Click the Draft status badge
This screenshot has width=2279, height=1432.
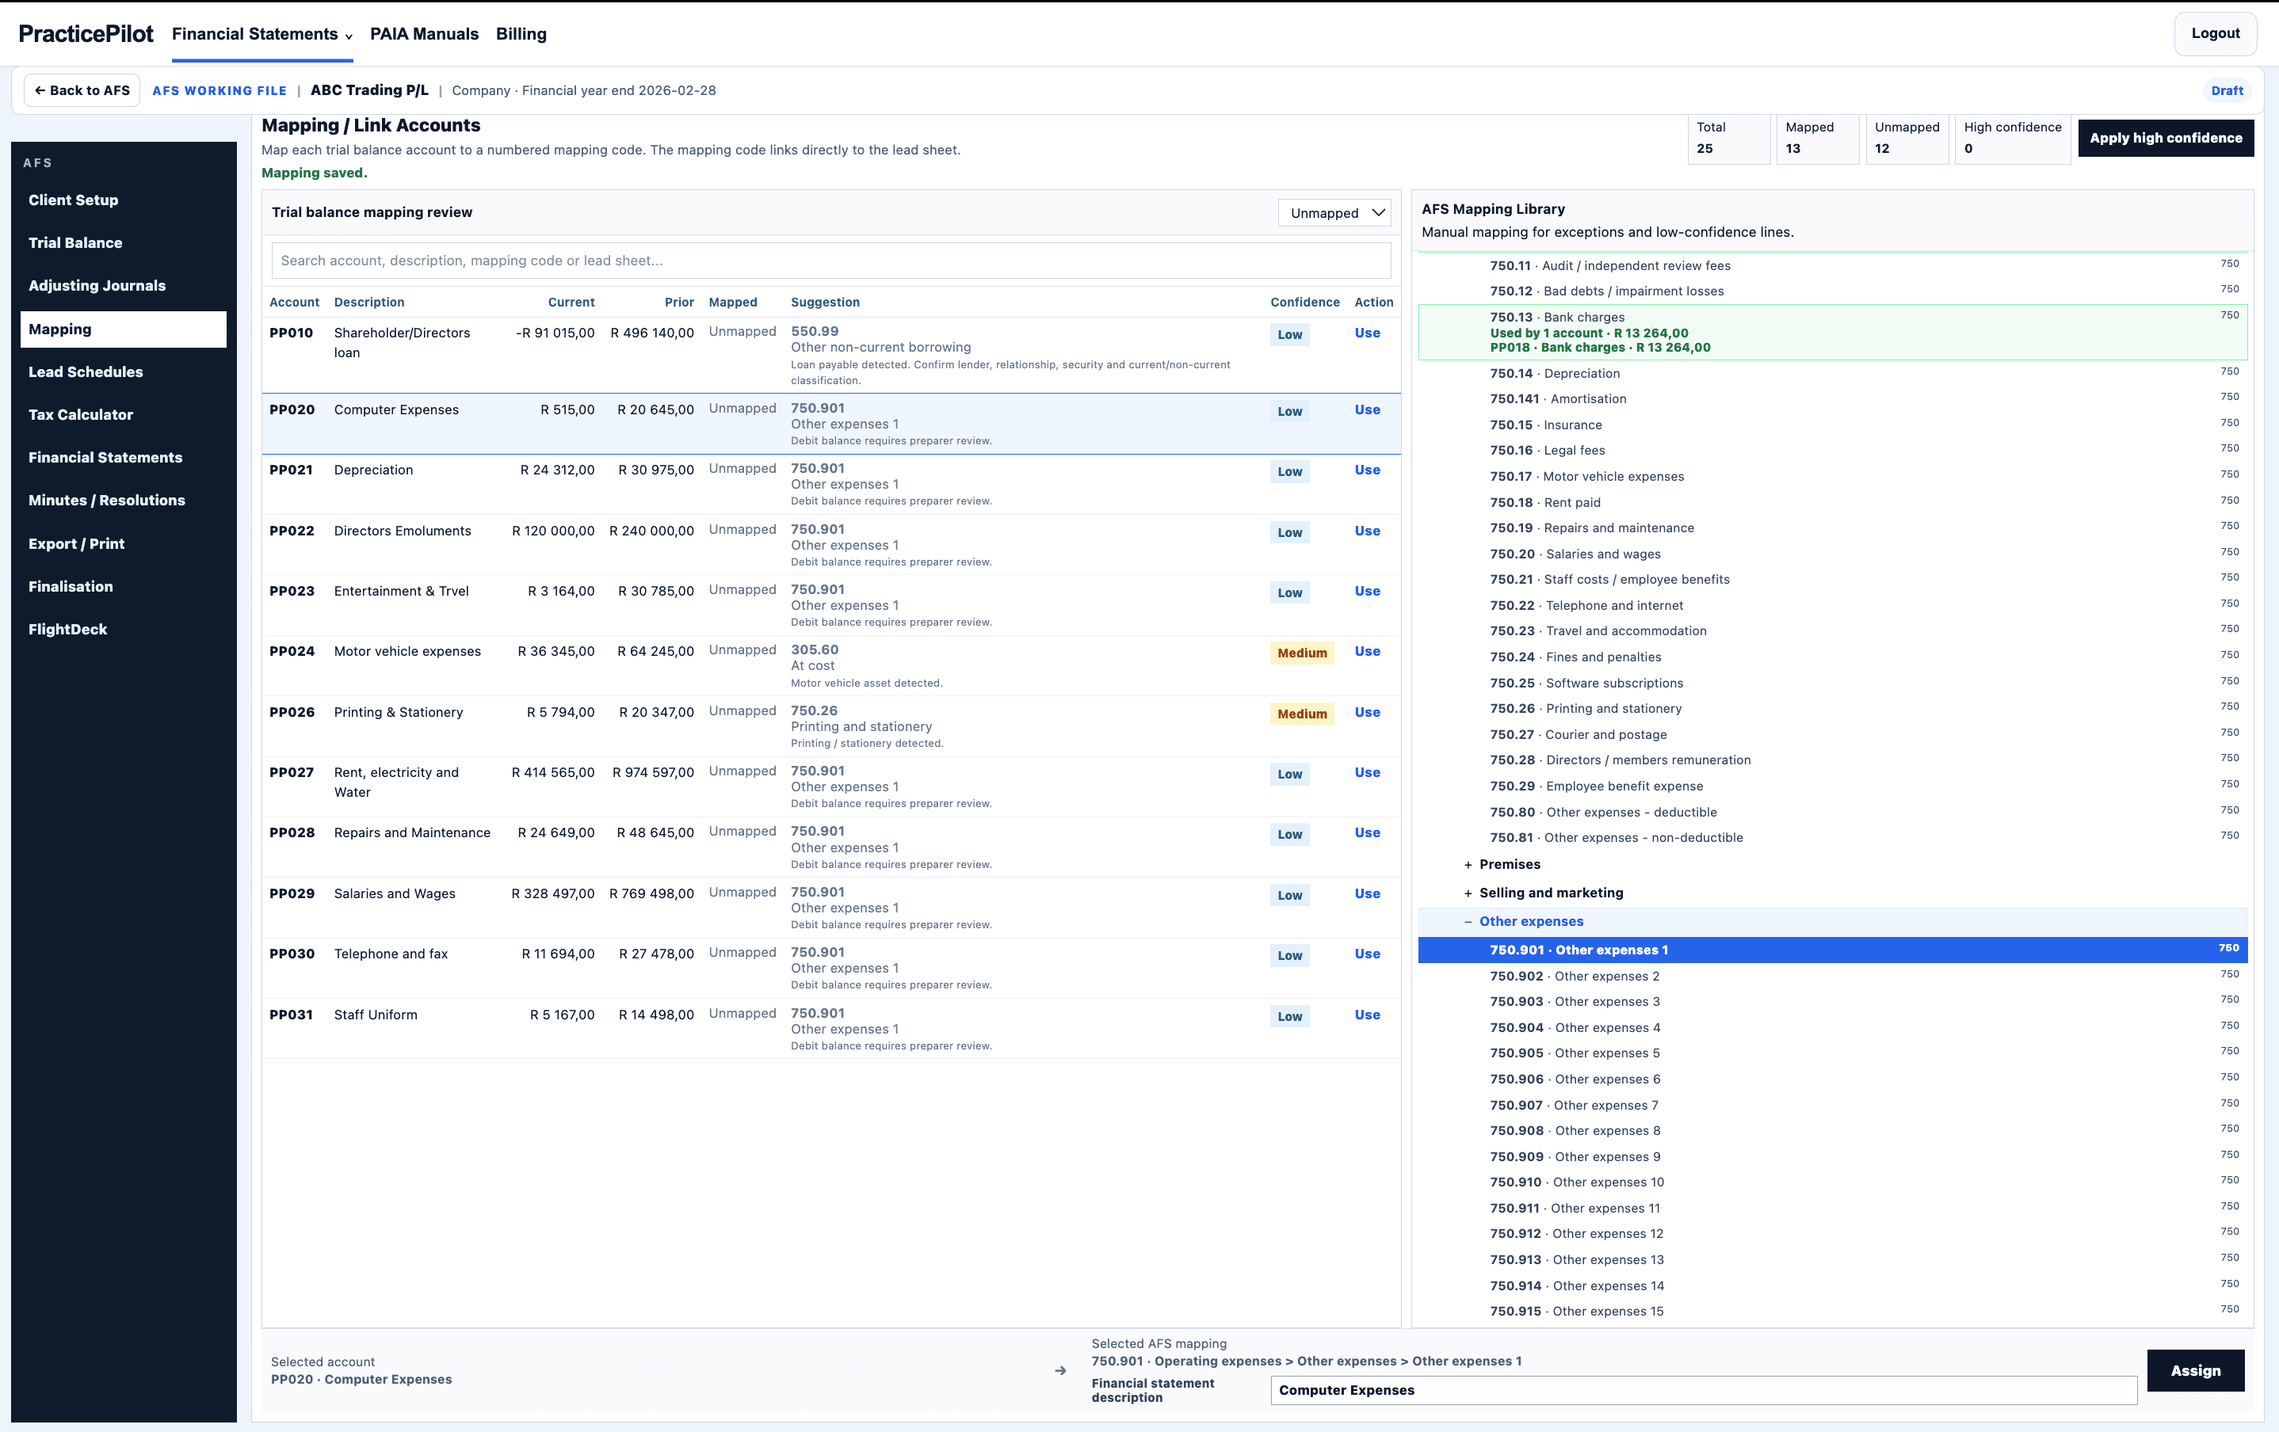pos(2226,91)
